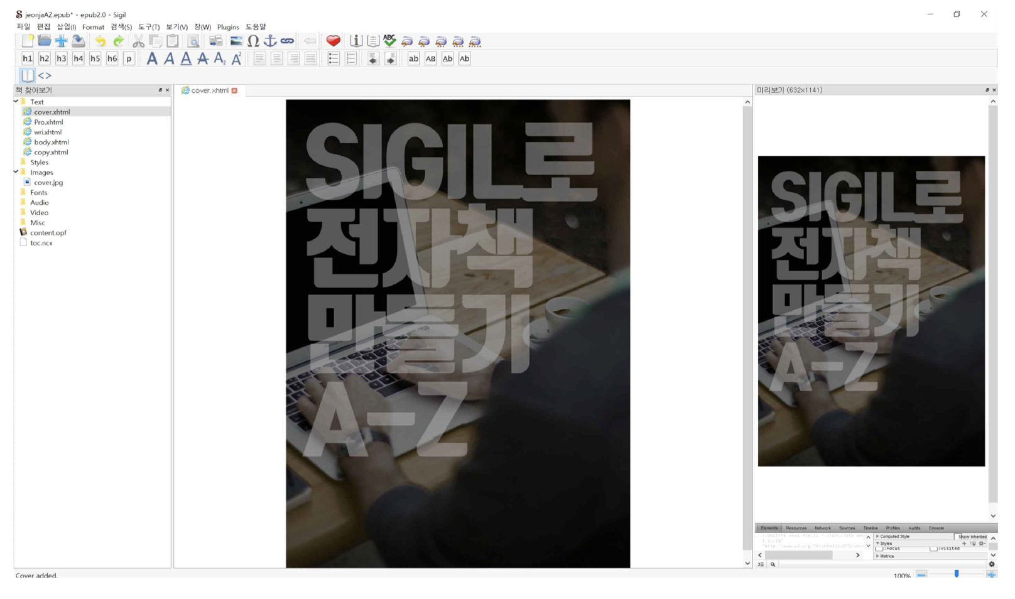The width and height of the screenshot is (1015, 599).
Task: Switch to inspector Console tab
Action: tap(936, 528)
